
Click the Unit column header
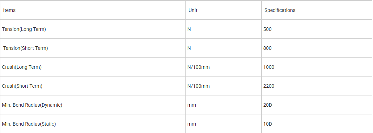click(223, 10)
